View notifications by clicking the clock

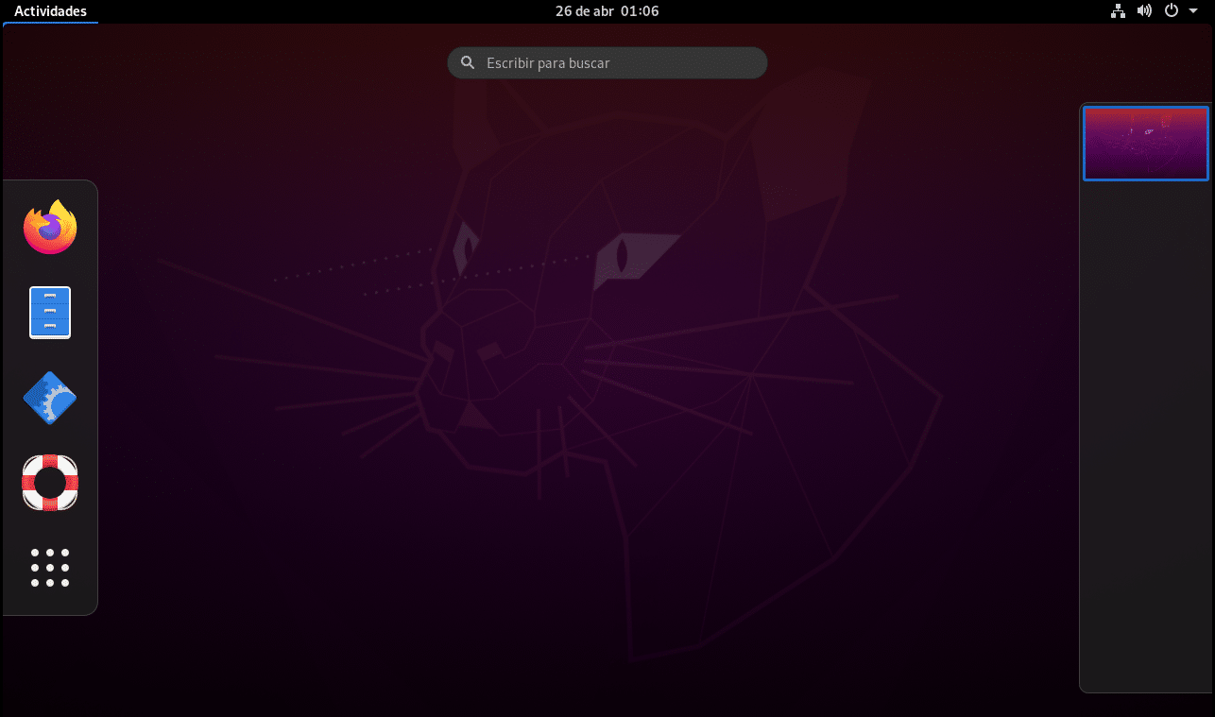pos(607,11)
